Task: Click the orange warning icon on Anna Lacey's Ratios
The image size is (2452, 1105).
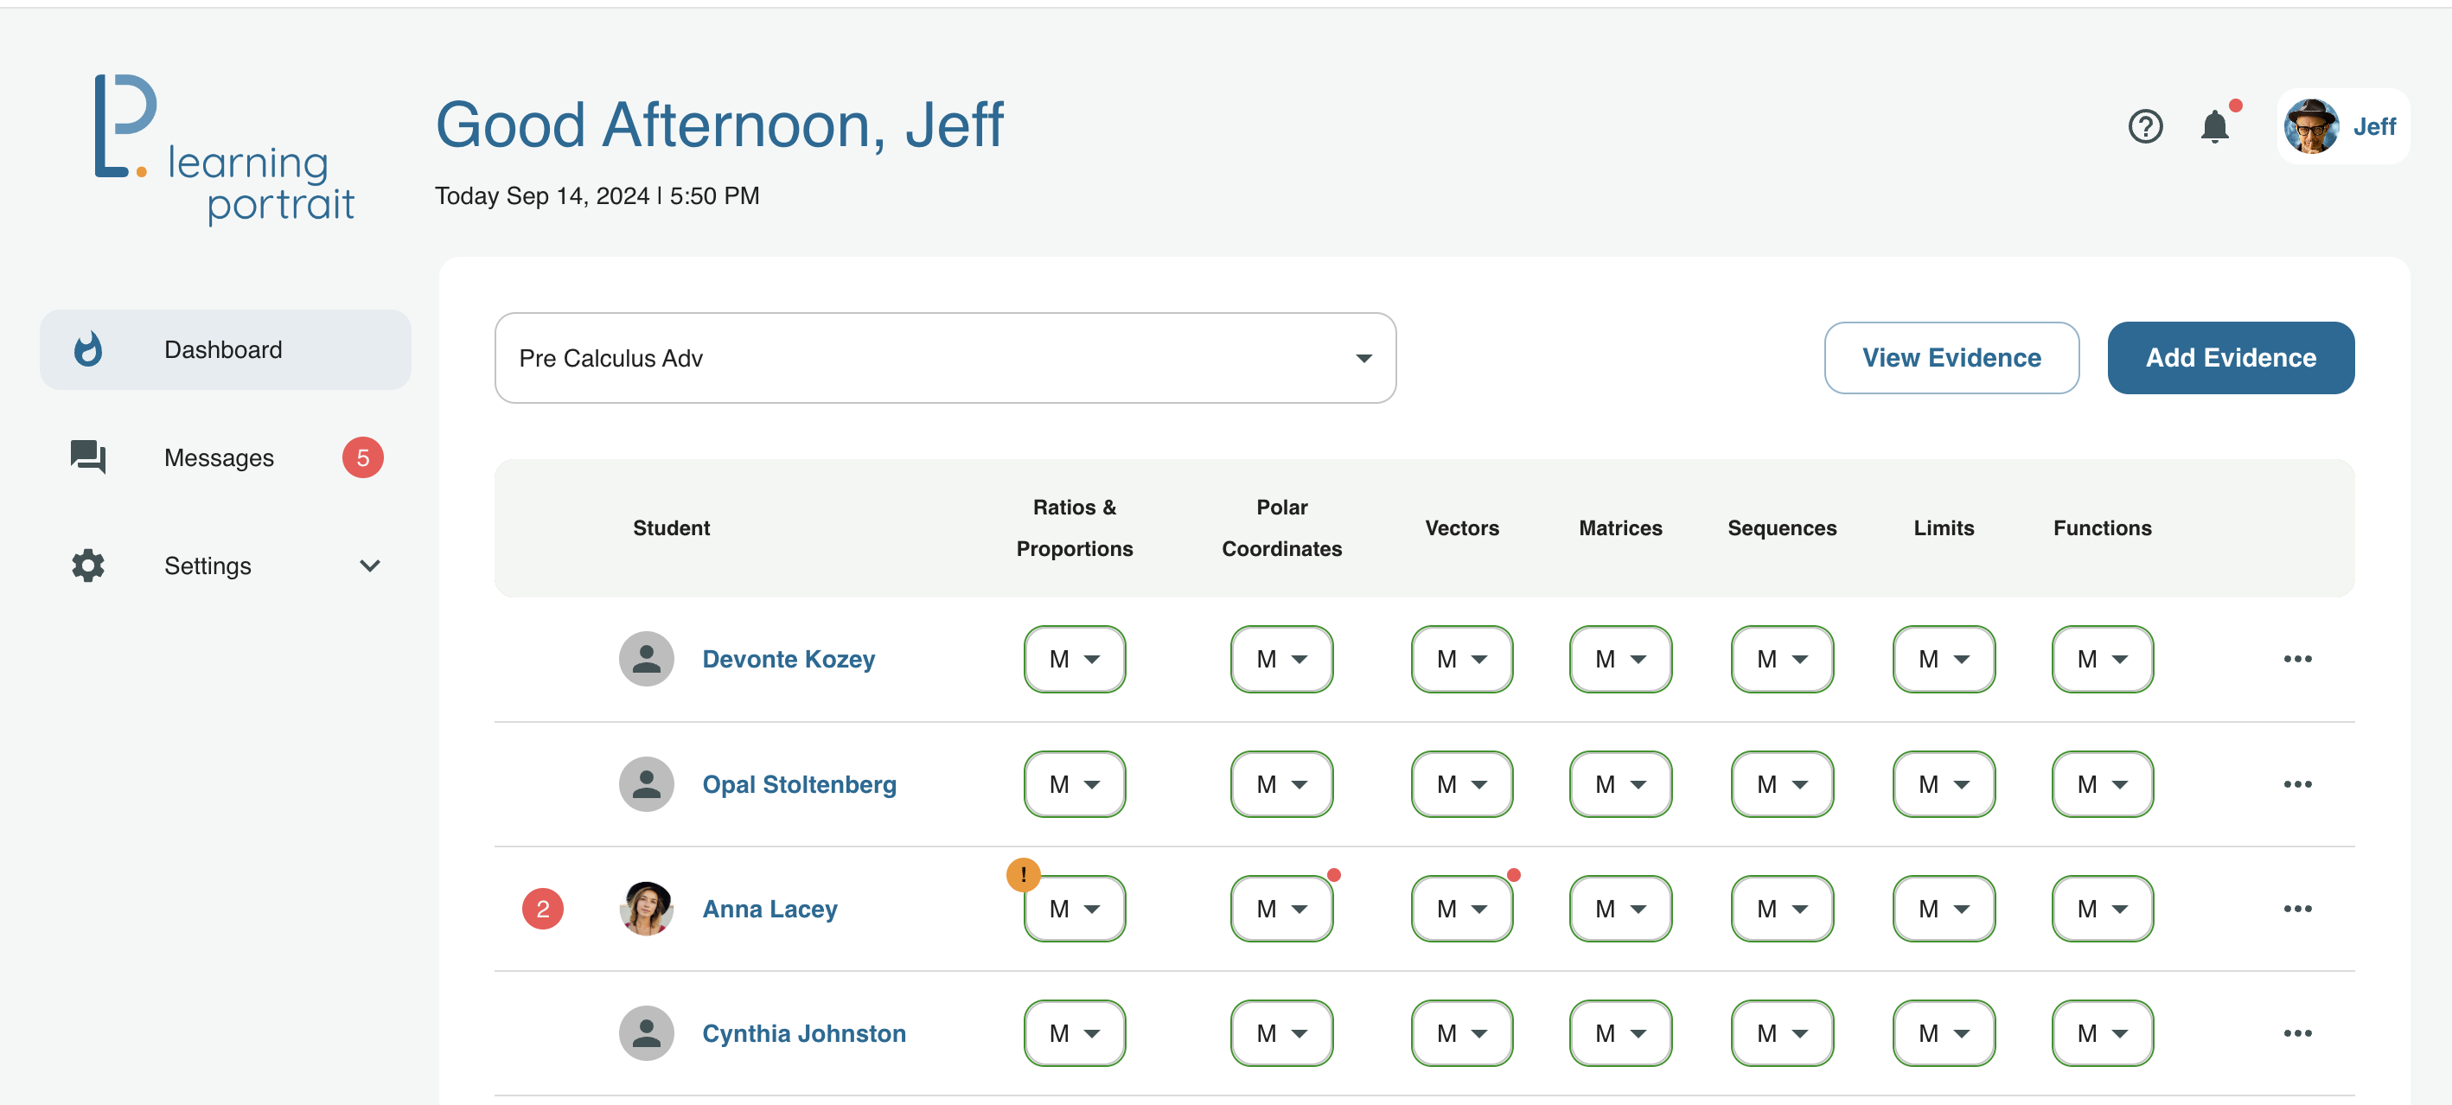Action: click(1024, 875)
